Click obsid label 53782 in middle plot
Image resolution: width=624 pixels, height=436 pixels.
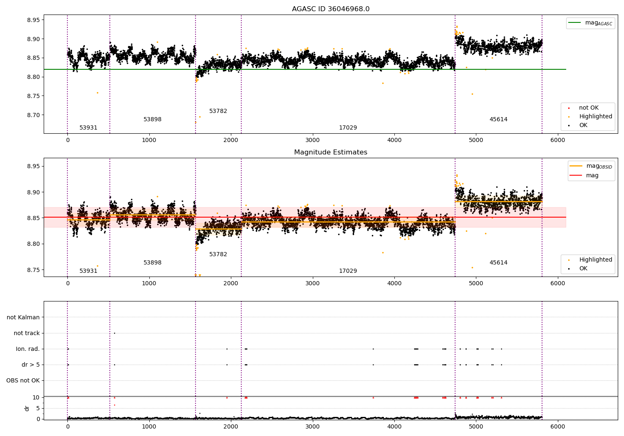(x=218, y=255)
